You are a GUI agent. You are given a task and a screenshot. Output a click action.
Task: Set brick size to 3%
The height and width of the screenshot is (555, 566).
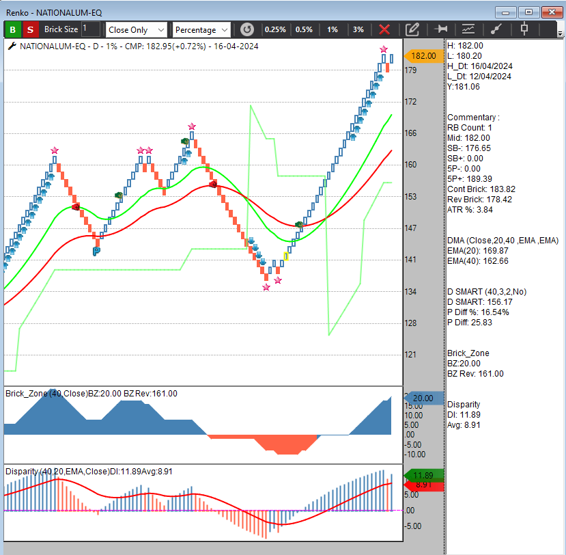pos(358,29)
